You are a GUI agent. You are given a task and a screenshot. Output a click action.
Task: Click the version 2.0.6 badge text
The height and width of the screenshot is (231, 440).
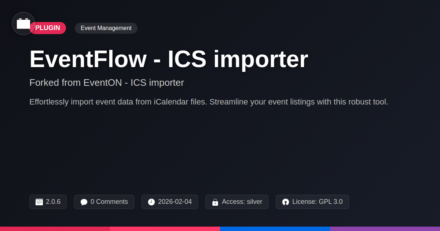pos(53,202)
